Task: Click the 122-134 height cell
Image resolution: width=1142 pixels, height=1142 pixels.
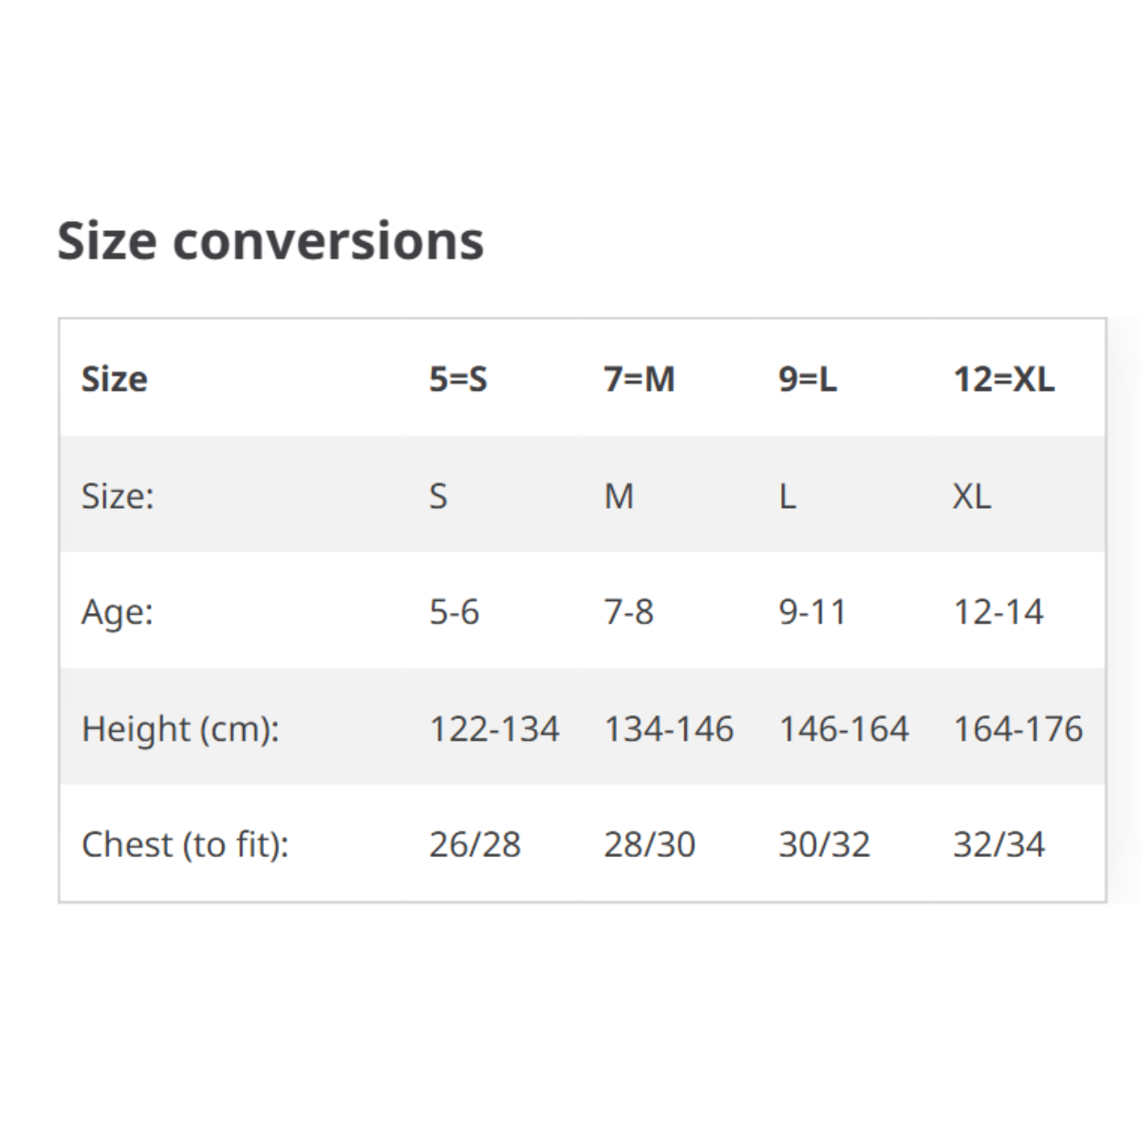Action: [494, 729]
